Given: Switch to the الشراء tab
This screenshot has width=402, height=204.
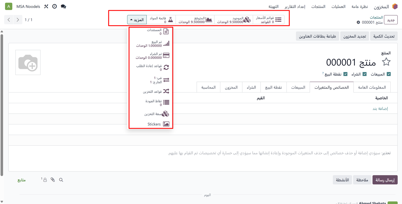Looking at the screenshot, I should pyautogui.click(x=251, y=87).
